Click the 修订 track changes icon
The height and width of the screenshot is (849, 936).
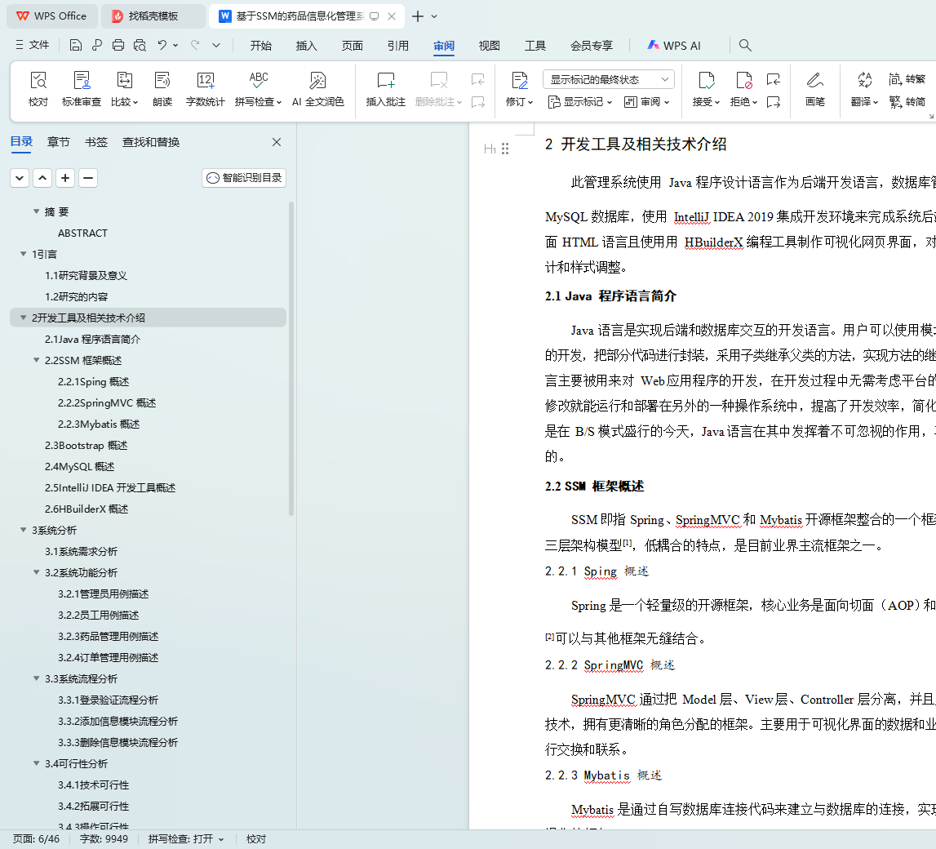point(519,89)
